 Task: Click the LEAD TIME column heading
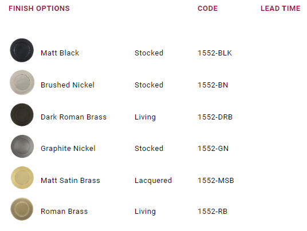coord(281,9)
